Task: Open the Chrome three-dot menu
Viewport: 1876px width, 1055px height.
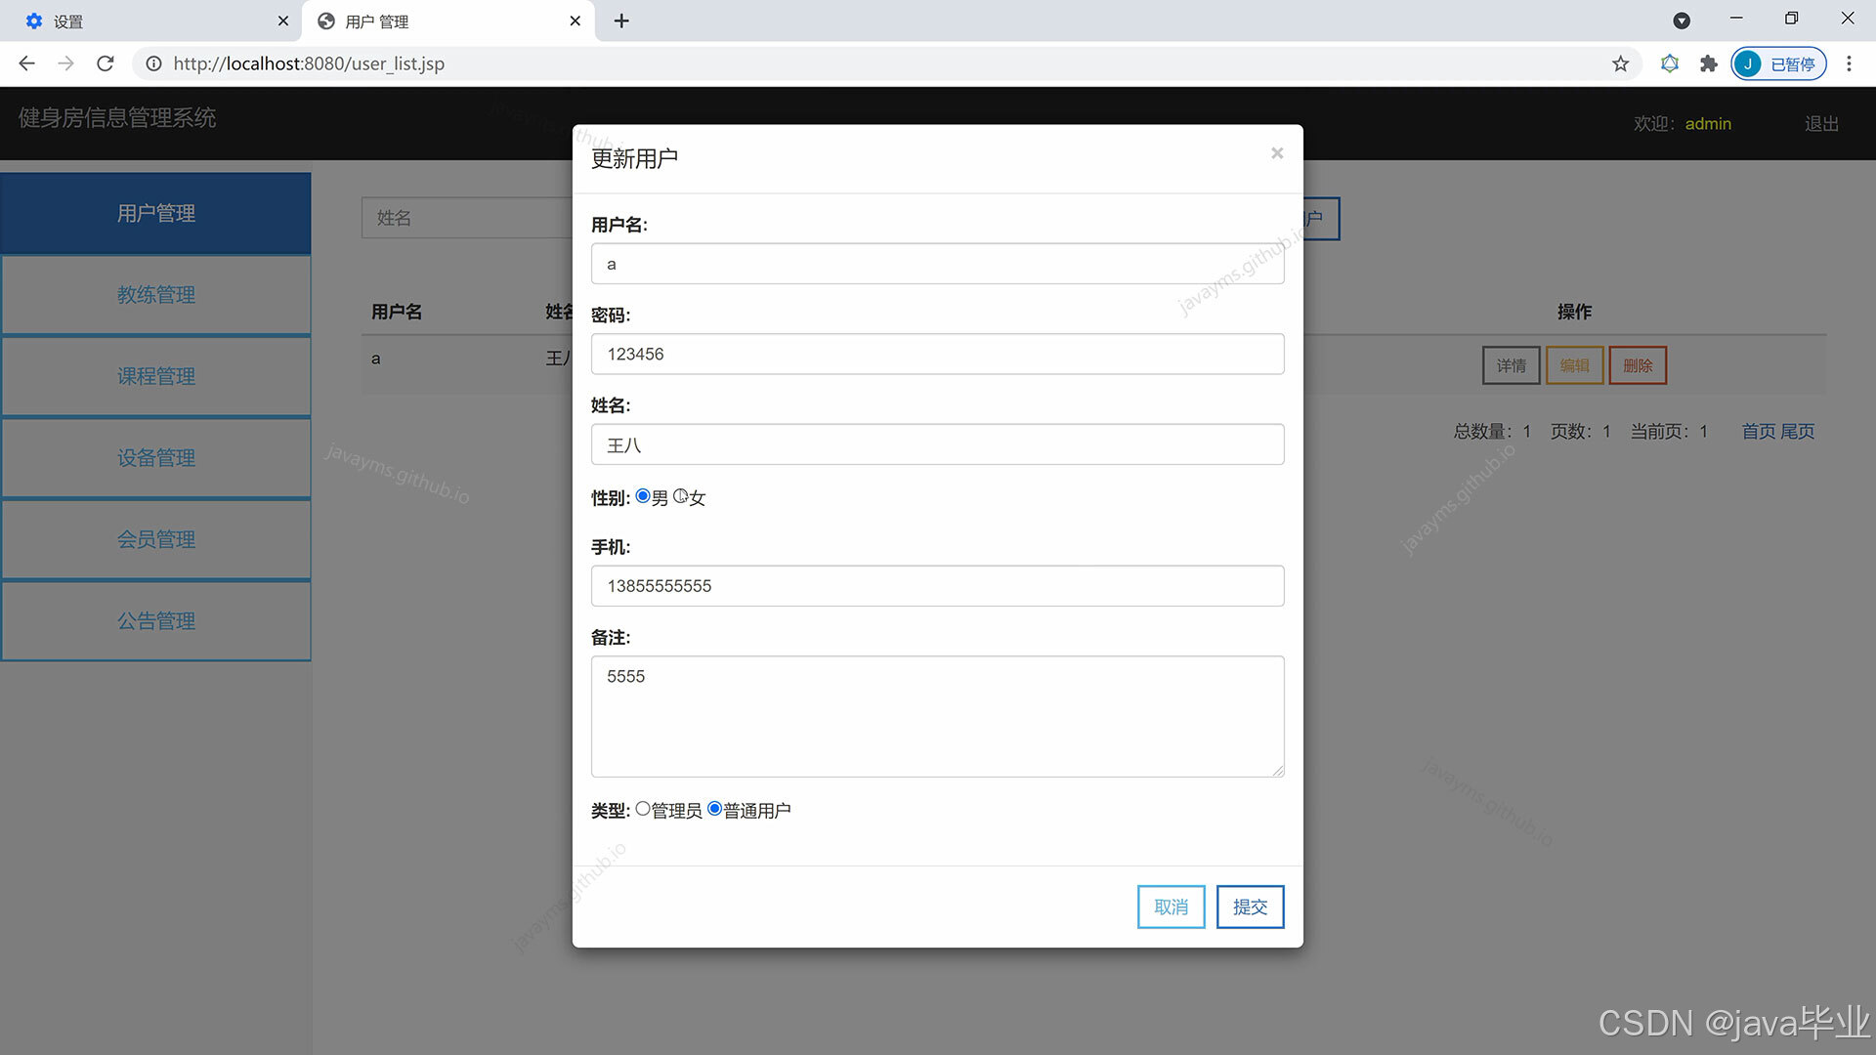Action: pos(1849,63)
